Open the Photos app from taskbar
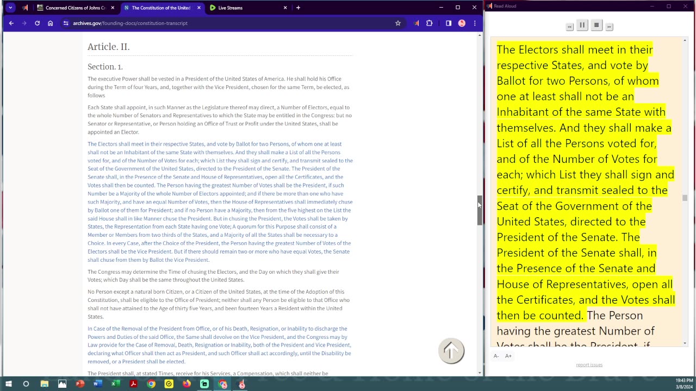 62,384
